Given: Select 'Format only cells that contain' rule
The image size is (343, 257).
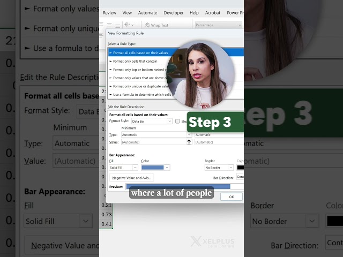Looking at the screenshot, I should pyautogui.click(x=135, y=61).
